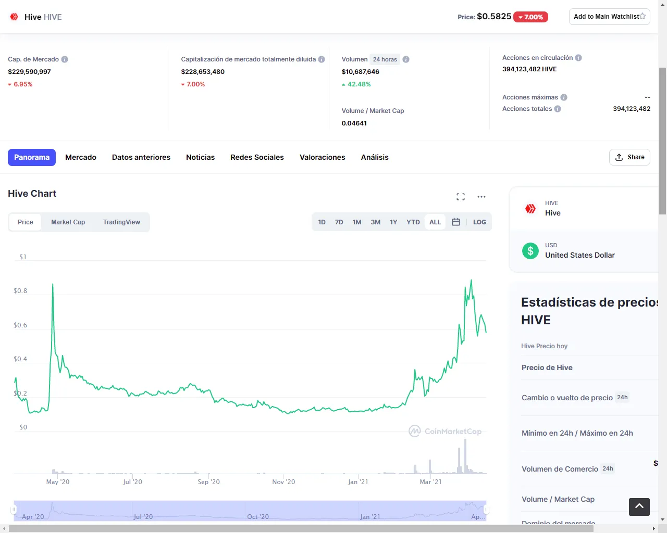Open info icon for fully diluted capitalization

[x=322, y=59]
